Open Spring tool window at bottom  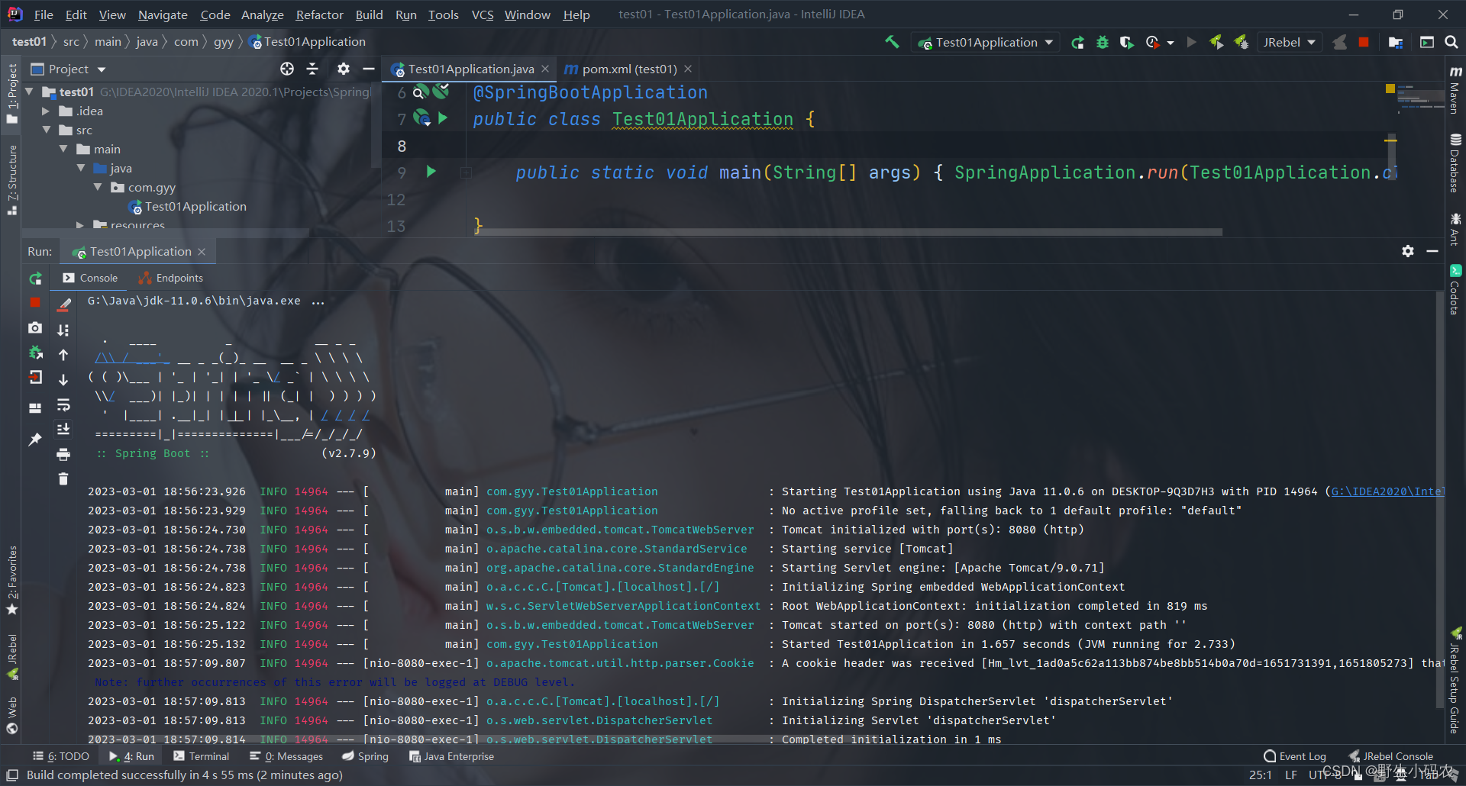pyautogui.click(x=365, y=756)
